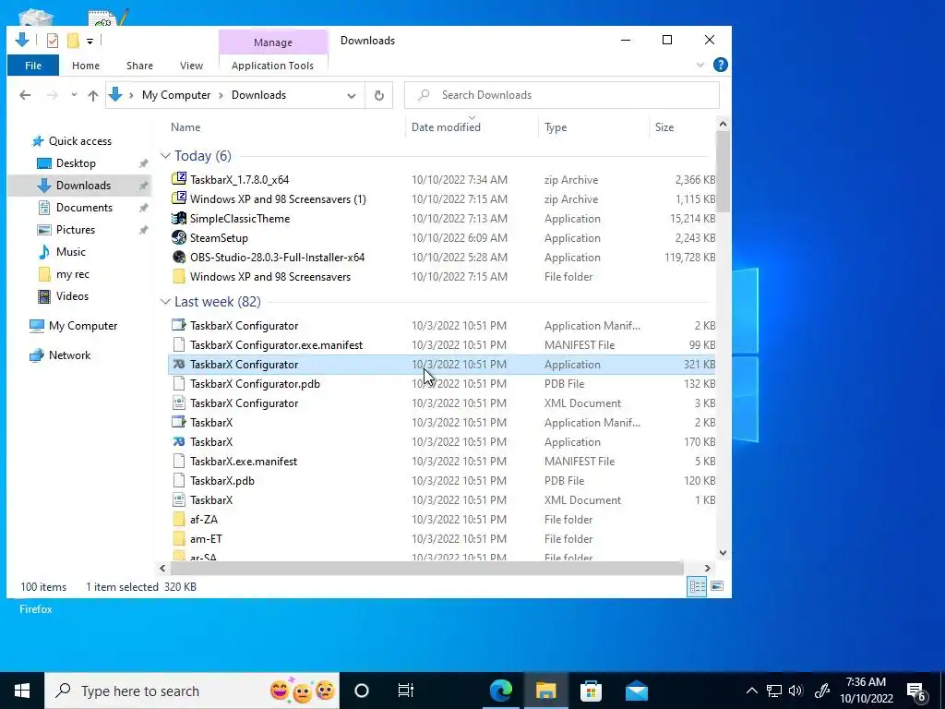Select the TaskbarX_1.7.8.0_x64 zip icon
The width and height of the screenshot is (945, 709).
[179, 179]
